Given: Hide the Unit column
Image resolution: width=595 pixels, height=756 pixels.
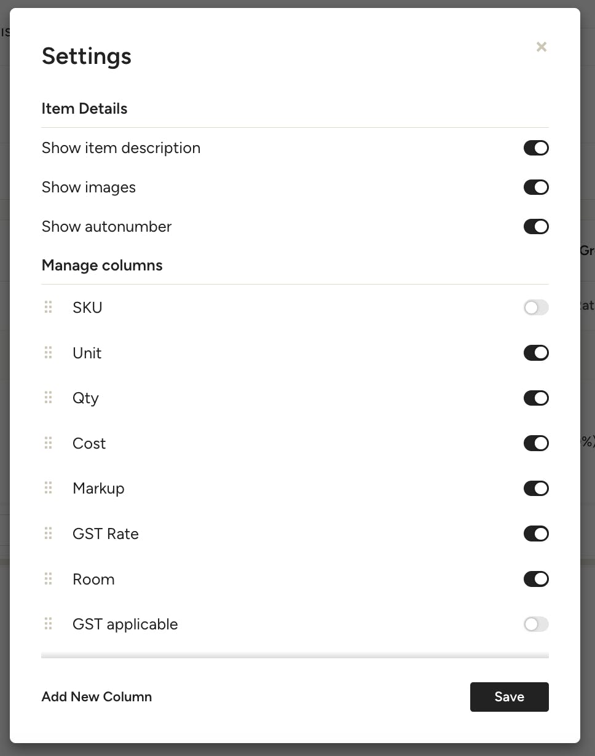Looking at the screenshot, I should pyautogui.click(x=535, y=353).
